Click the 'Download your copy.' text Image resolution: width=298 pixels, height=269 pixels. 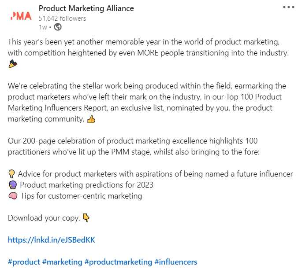pos(44,218)
